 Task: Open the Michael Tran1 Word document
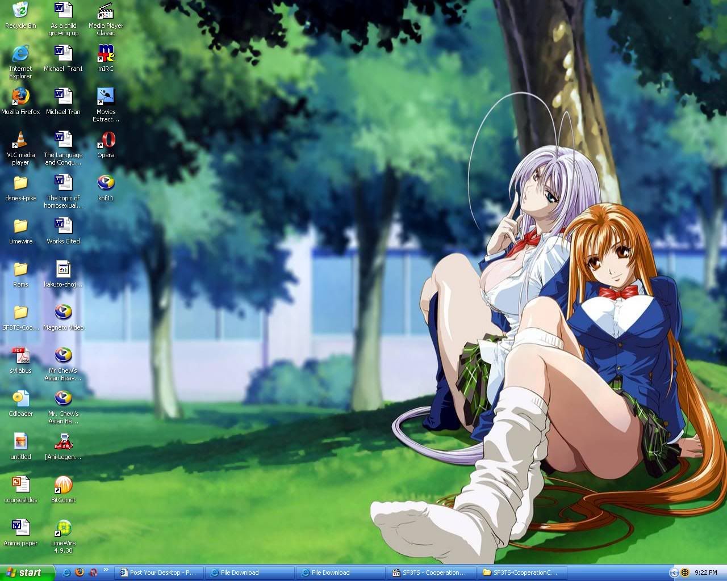pyautogui.click(x=63, y=58)
